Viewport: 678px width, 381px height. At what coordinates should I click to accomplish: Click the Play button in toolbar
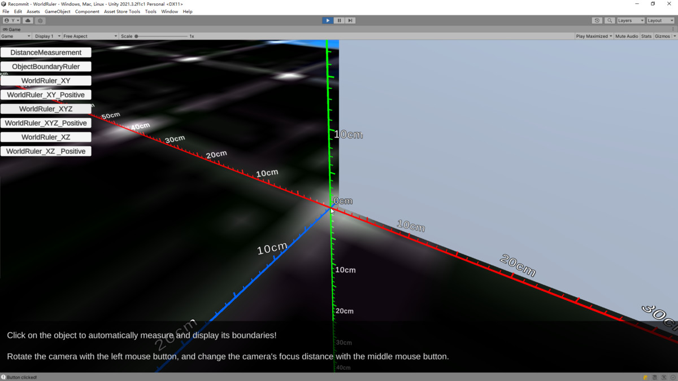click(x=328, y=20)
